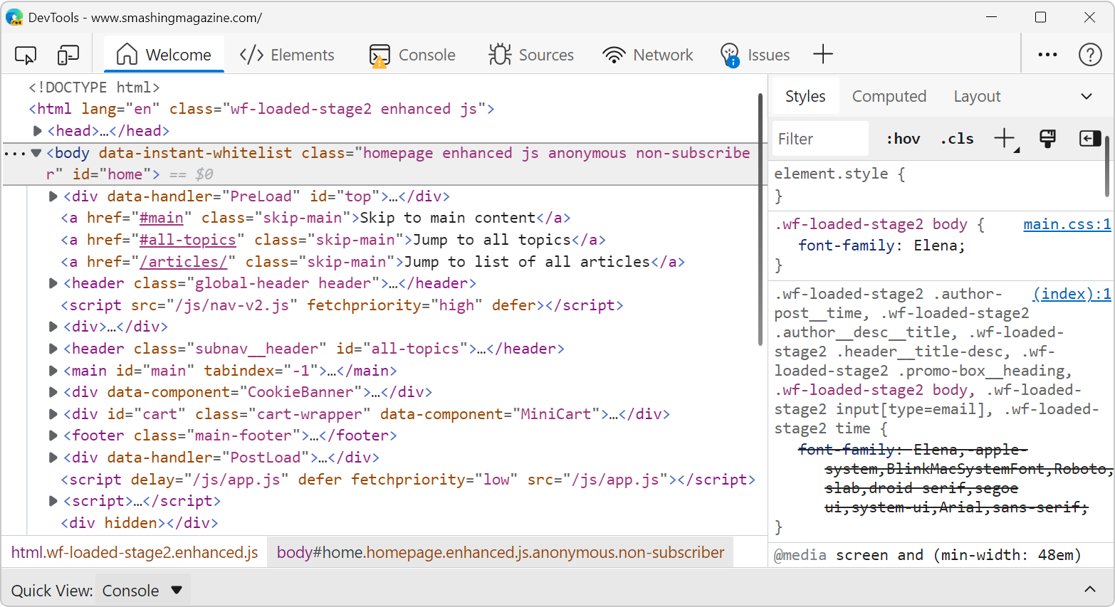
Task: Open DevTools help
Action: (x=1090, y=54)
